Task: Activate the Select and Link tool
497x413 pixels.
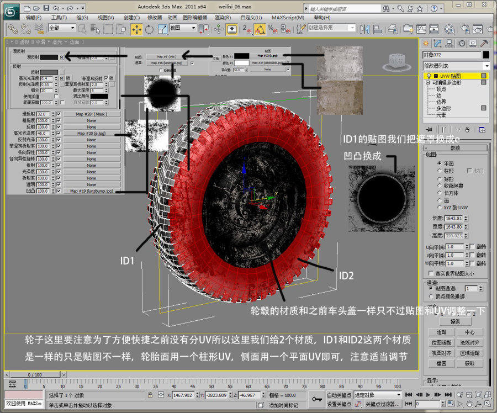Action: [x=12, y=29]
